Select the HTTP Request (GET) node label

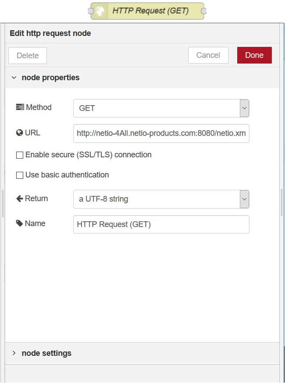pyautogui.click(x=150, y=11)
